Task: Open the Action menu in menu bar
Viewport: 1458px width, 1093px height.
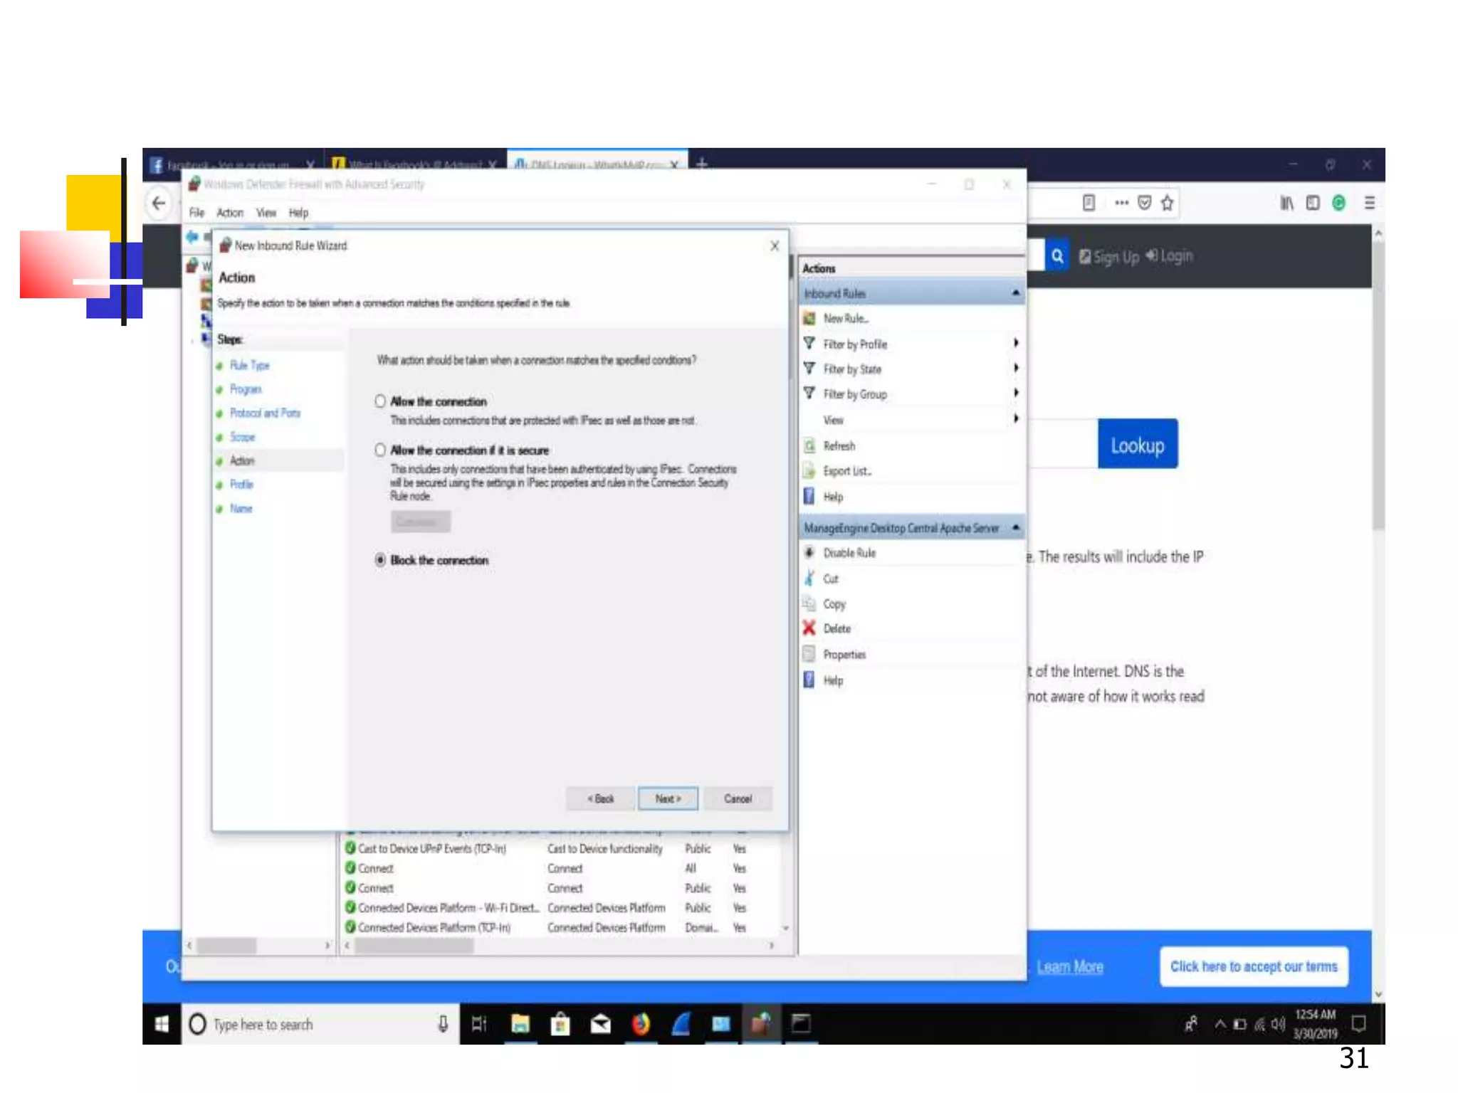Action: (x=229, y=213)
